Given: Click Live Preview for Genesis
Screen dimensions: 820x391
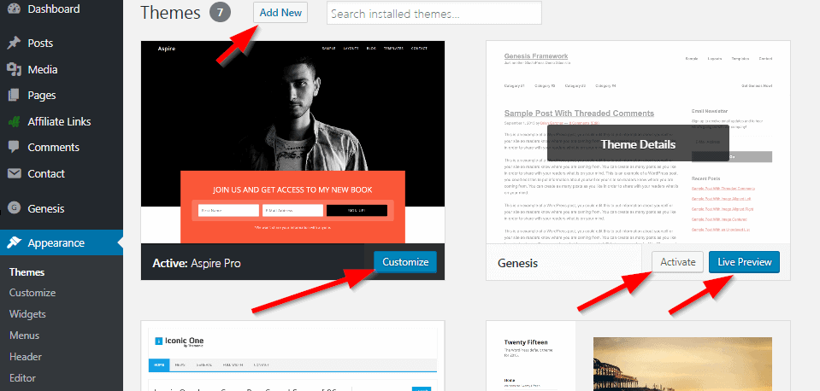Looking at the screenshot, I should pos(744,262).
